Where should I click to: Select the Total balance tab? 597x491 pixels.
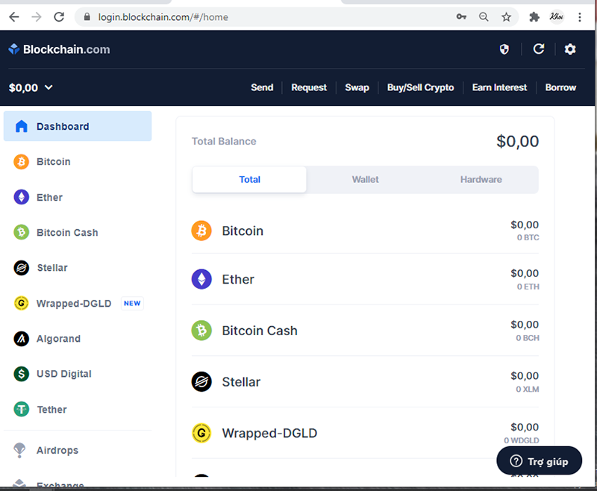point(249,179)
